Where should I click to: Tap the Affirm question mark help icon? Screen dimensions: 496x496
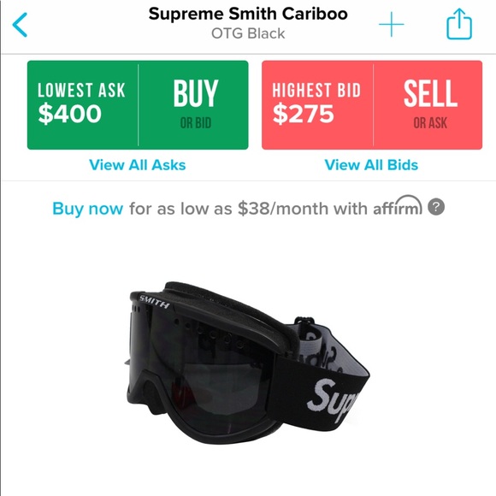click(x=436, y=207)
